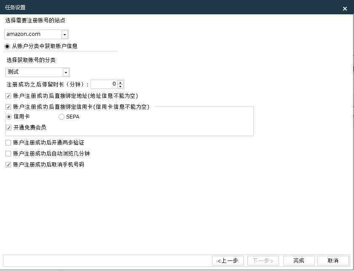Click the 测试 category combo box text
The width and height of the screenshot is (354, 271).
[x=13, y=72]
